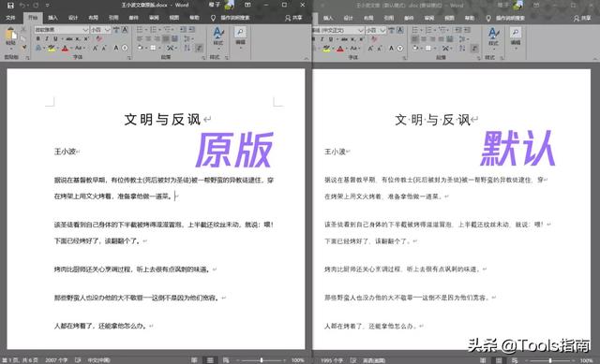600x364 pixels.
Task: Click zoom slider in right window status bar
Action: [550, 360]
